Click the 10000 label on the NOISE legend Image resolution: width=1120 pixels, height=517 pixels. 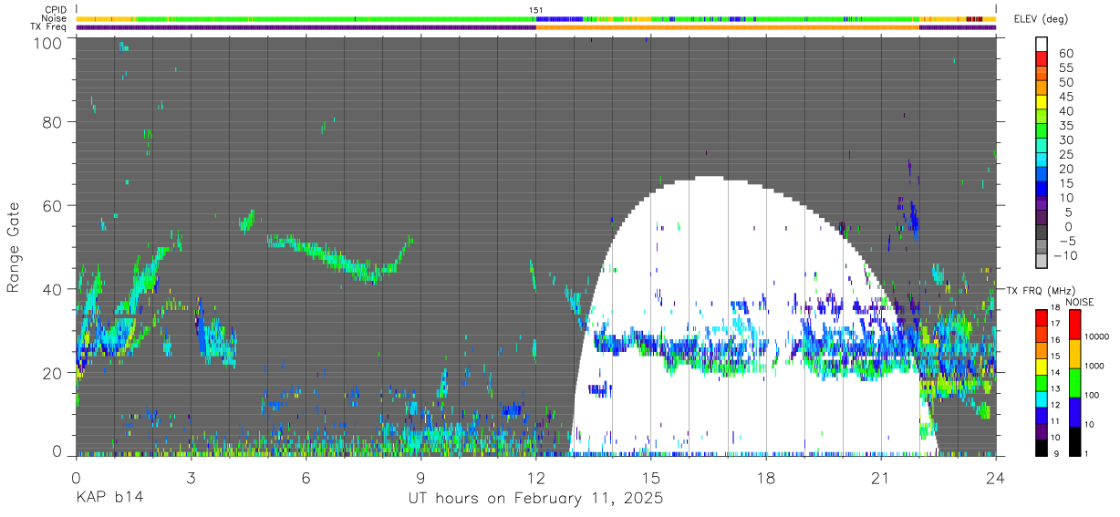(x=1095, y=336)
